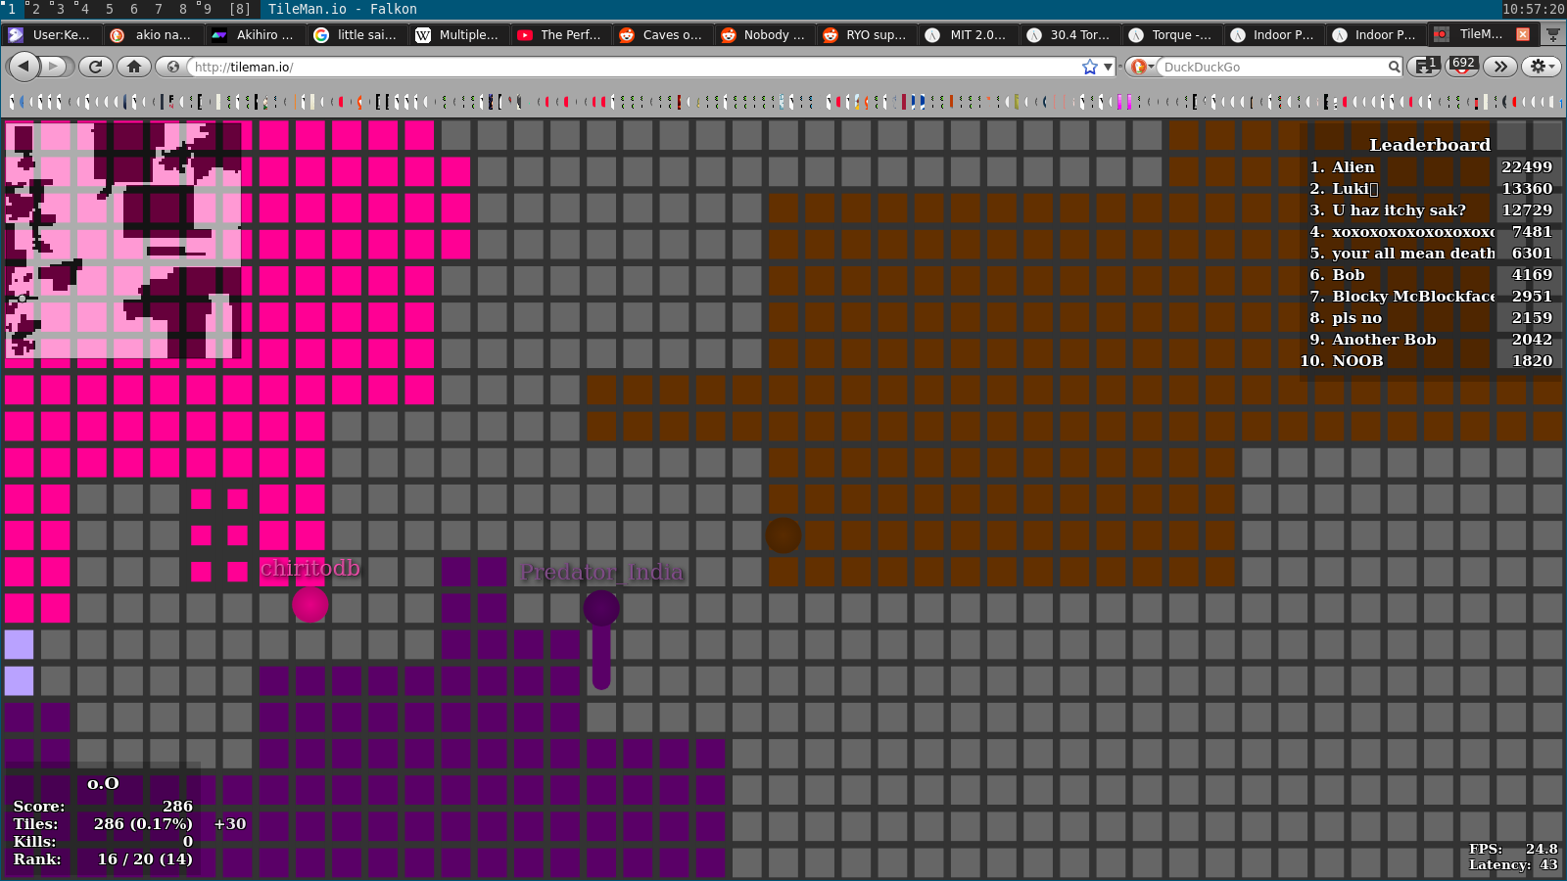Screen dimensions: 1567x881
Task: Click the clock showing 10:57:20
Action: coord(1533,9)
